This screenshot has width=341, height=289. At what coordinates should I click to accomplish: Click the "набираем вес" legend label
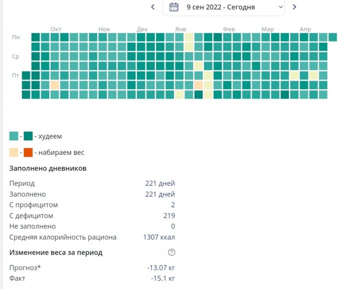[59, 152]
